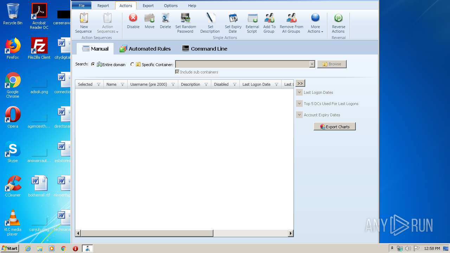Filter the Disabled column
The height and width of the screenshot is (253, 450).
click(x=234, y=84)
